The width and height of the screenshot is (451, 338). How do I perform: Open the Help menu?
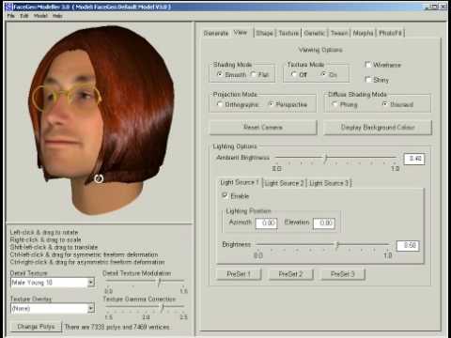[x=57, y=16]
